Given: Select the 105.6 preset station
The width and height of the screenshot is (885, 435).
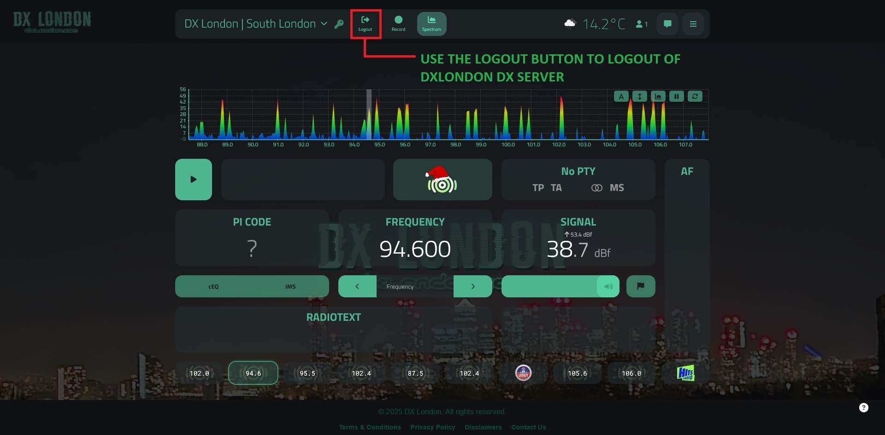Looking at the screenshot, I should tap(577, 373).
